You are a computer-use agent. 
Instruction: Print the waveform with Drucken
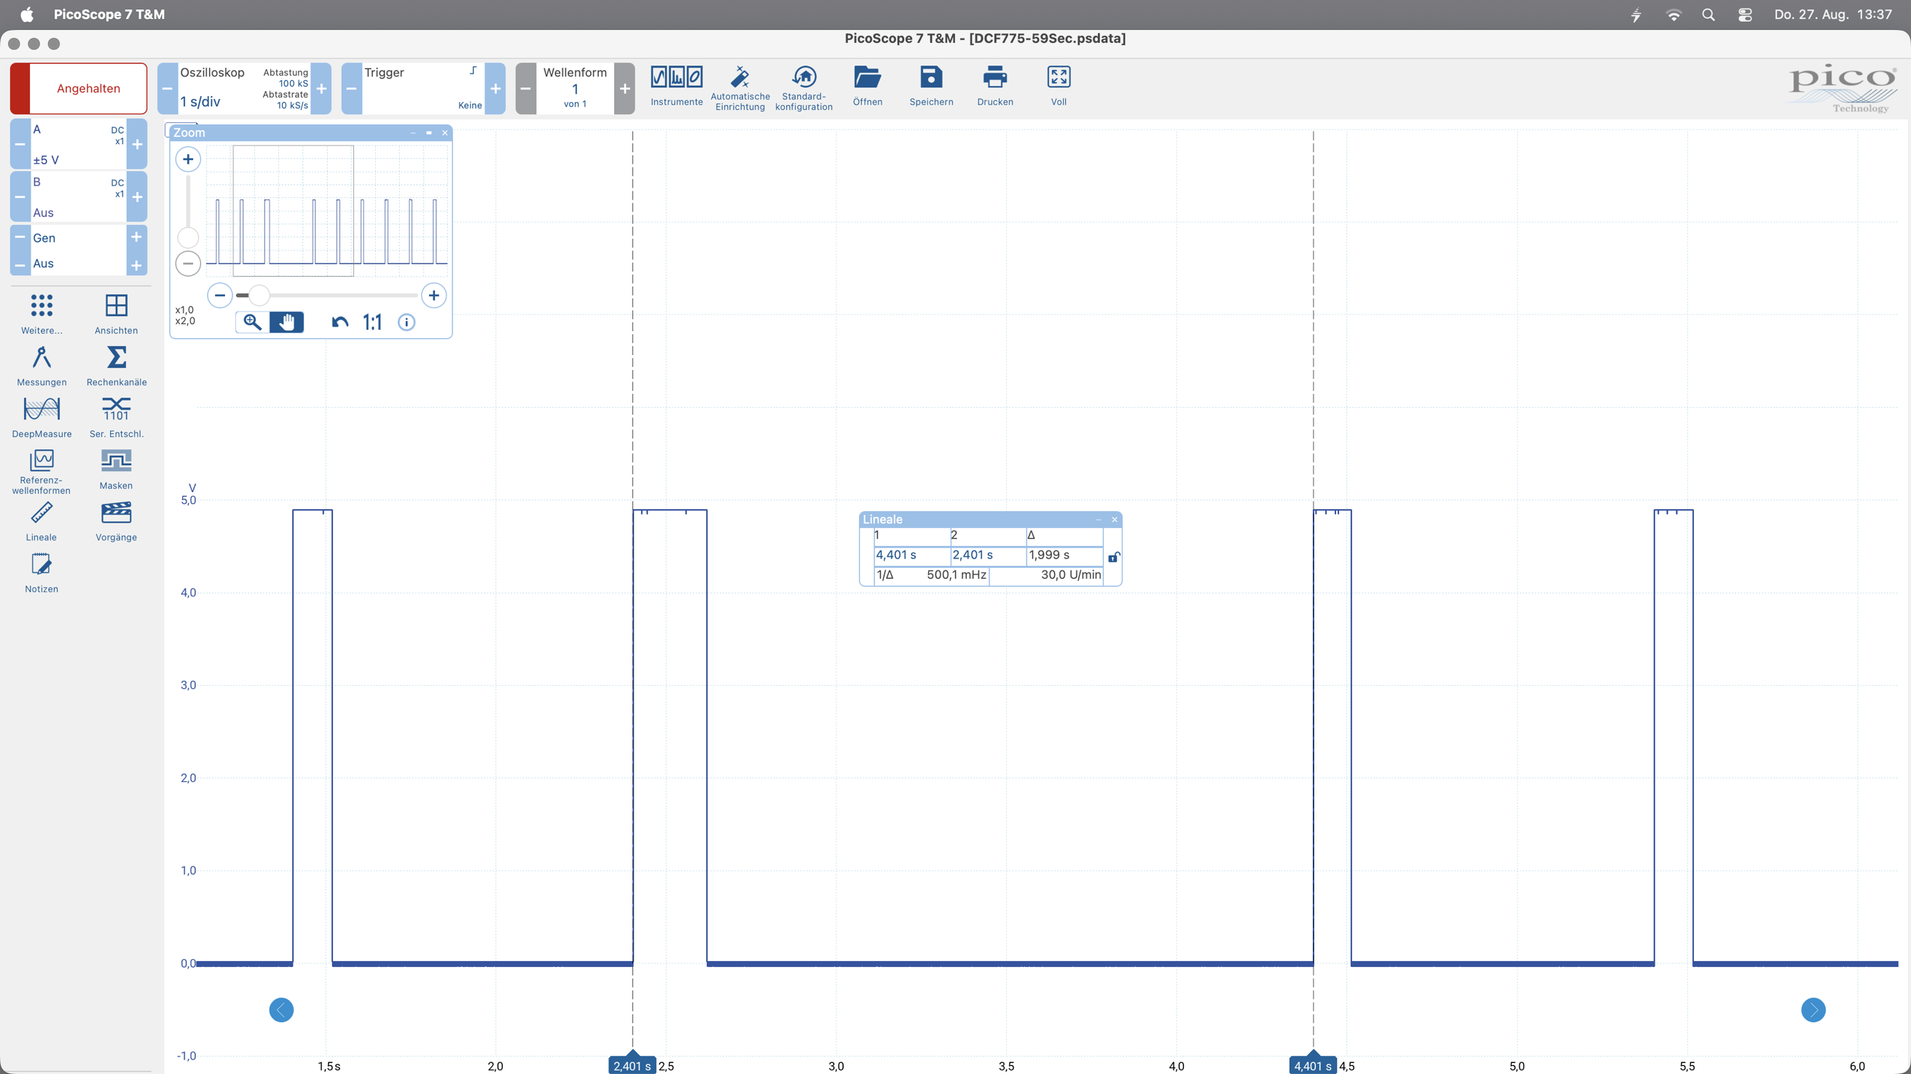click(x=994, y=87)
